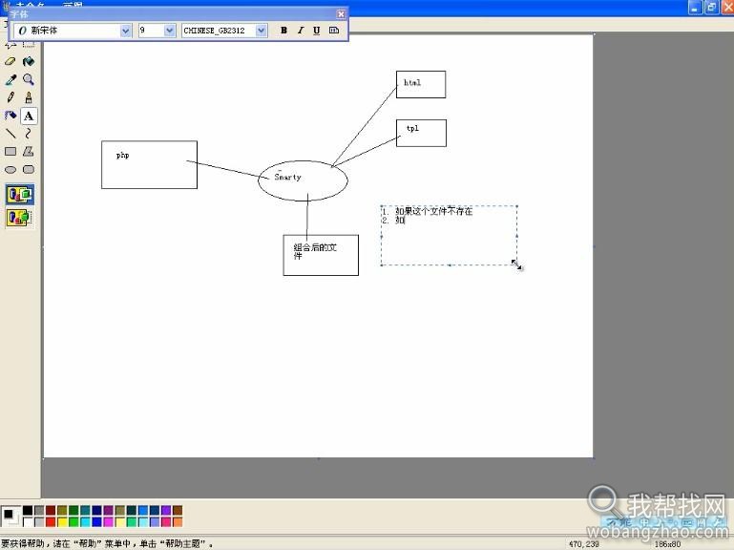
Task: Select the Fill With Color bucket tool
Action: click(29, 61)
